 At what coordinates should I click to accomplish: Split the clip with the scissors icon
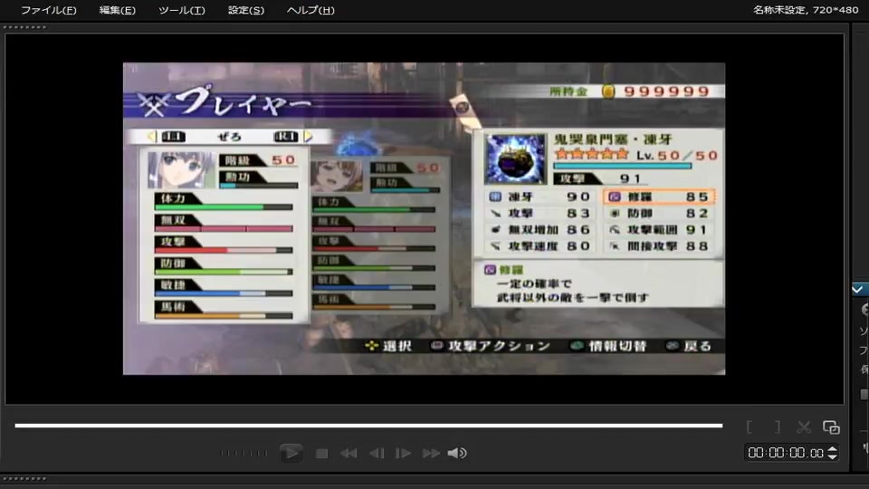point(804,427)
